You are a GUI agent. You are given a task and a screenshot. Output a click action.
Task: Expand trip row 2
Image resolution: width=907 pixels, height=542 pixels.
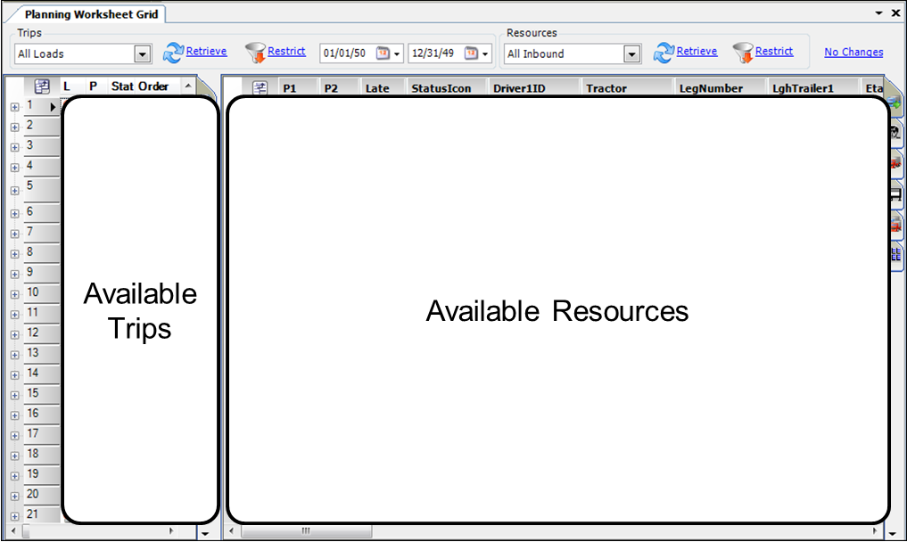(15, 127)
